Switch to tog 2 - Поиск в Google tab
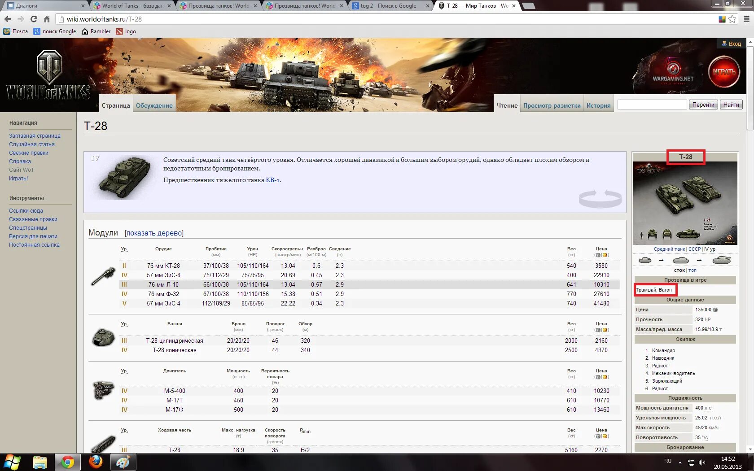754x471 pixels. point(391,6)
